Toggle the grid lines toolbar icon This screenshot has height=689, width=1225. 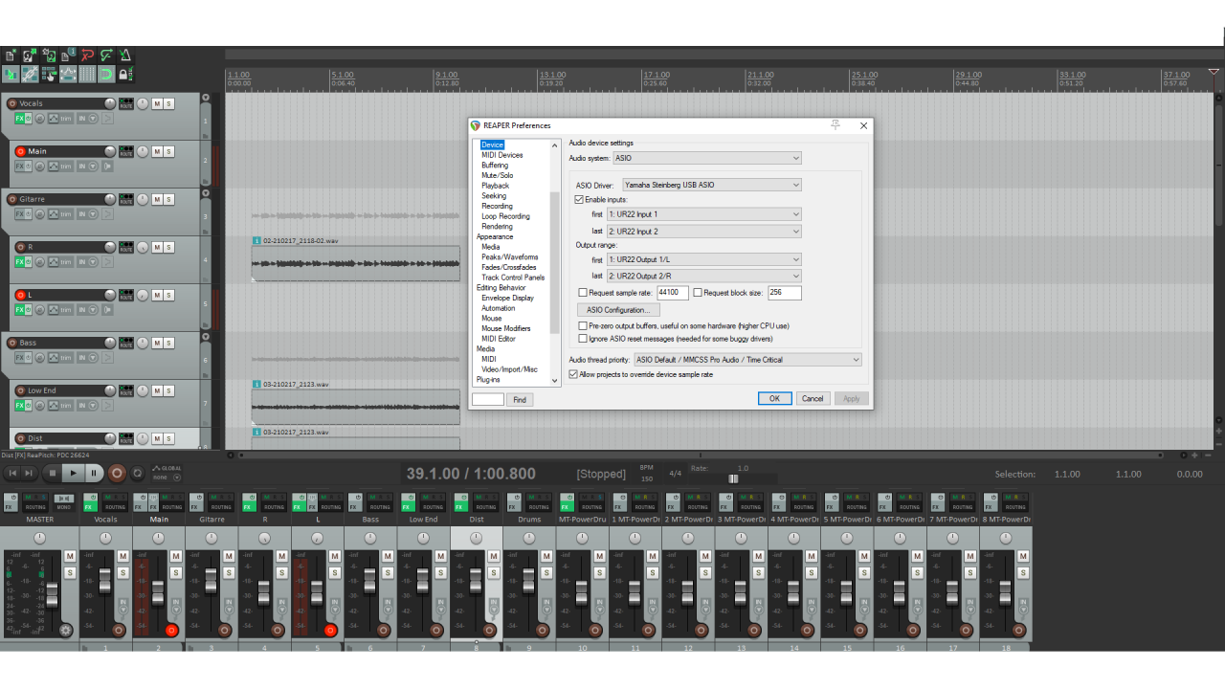tap(87, 74)
